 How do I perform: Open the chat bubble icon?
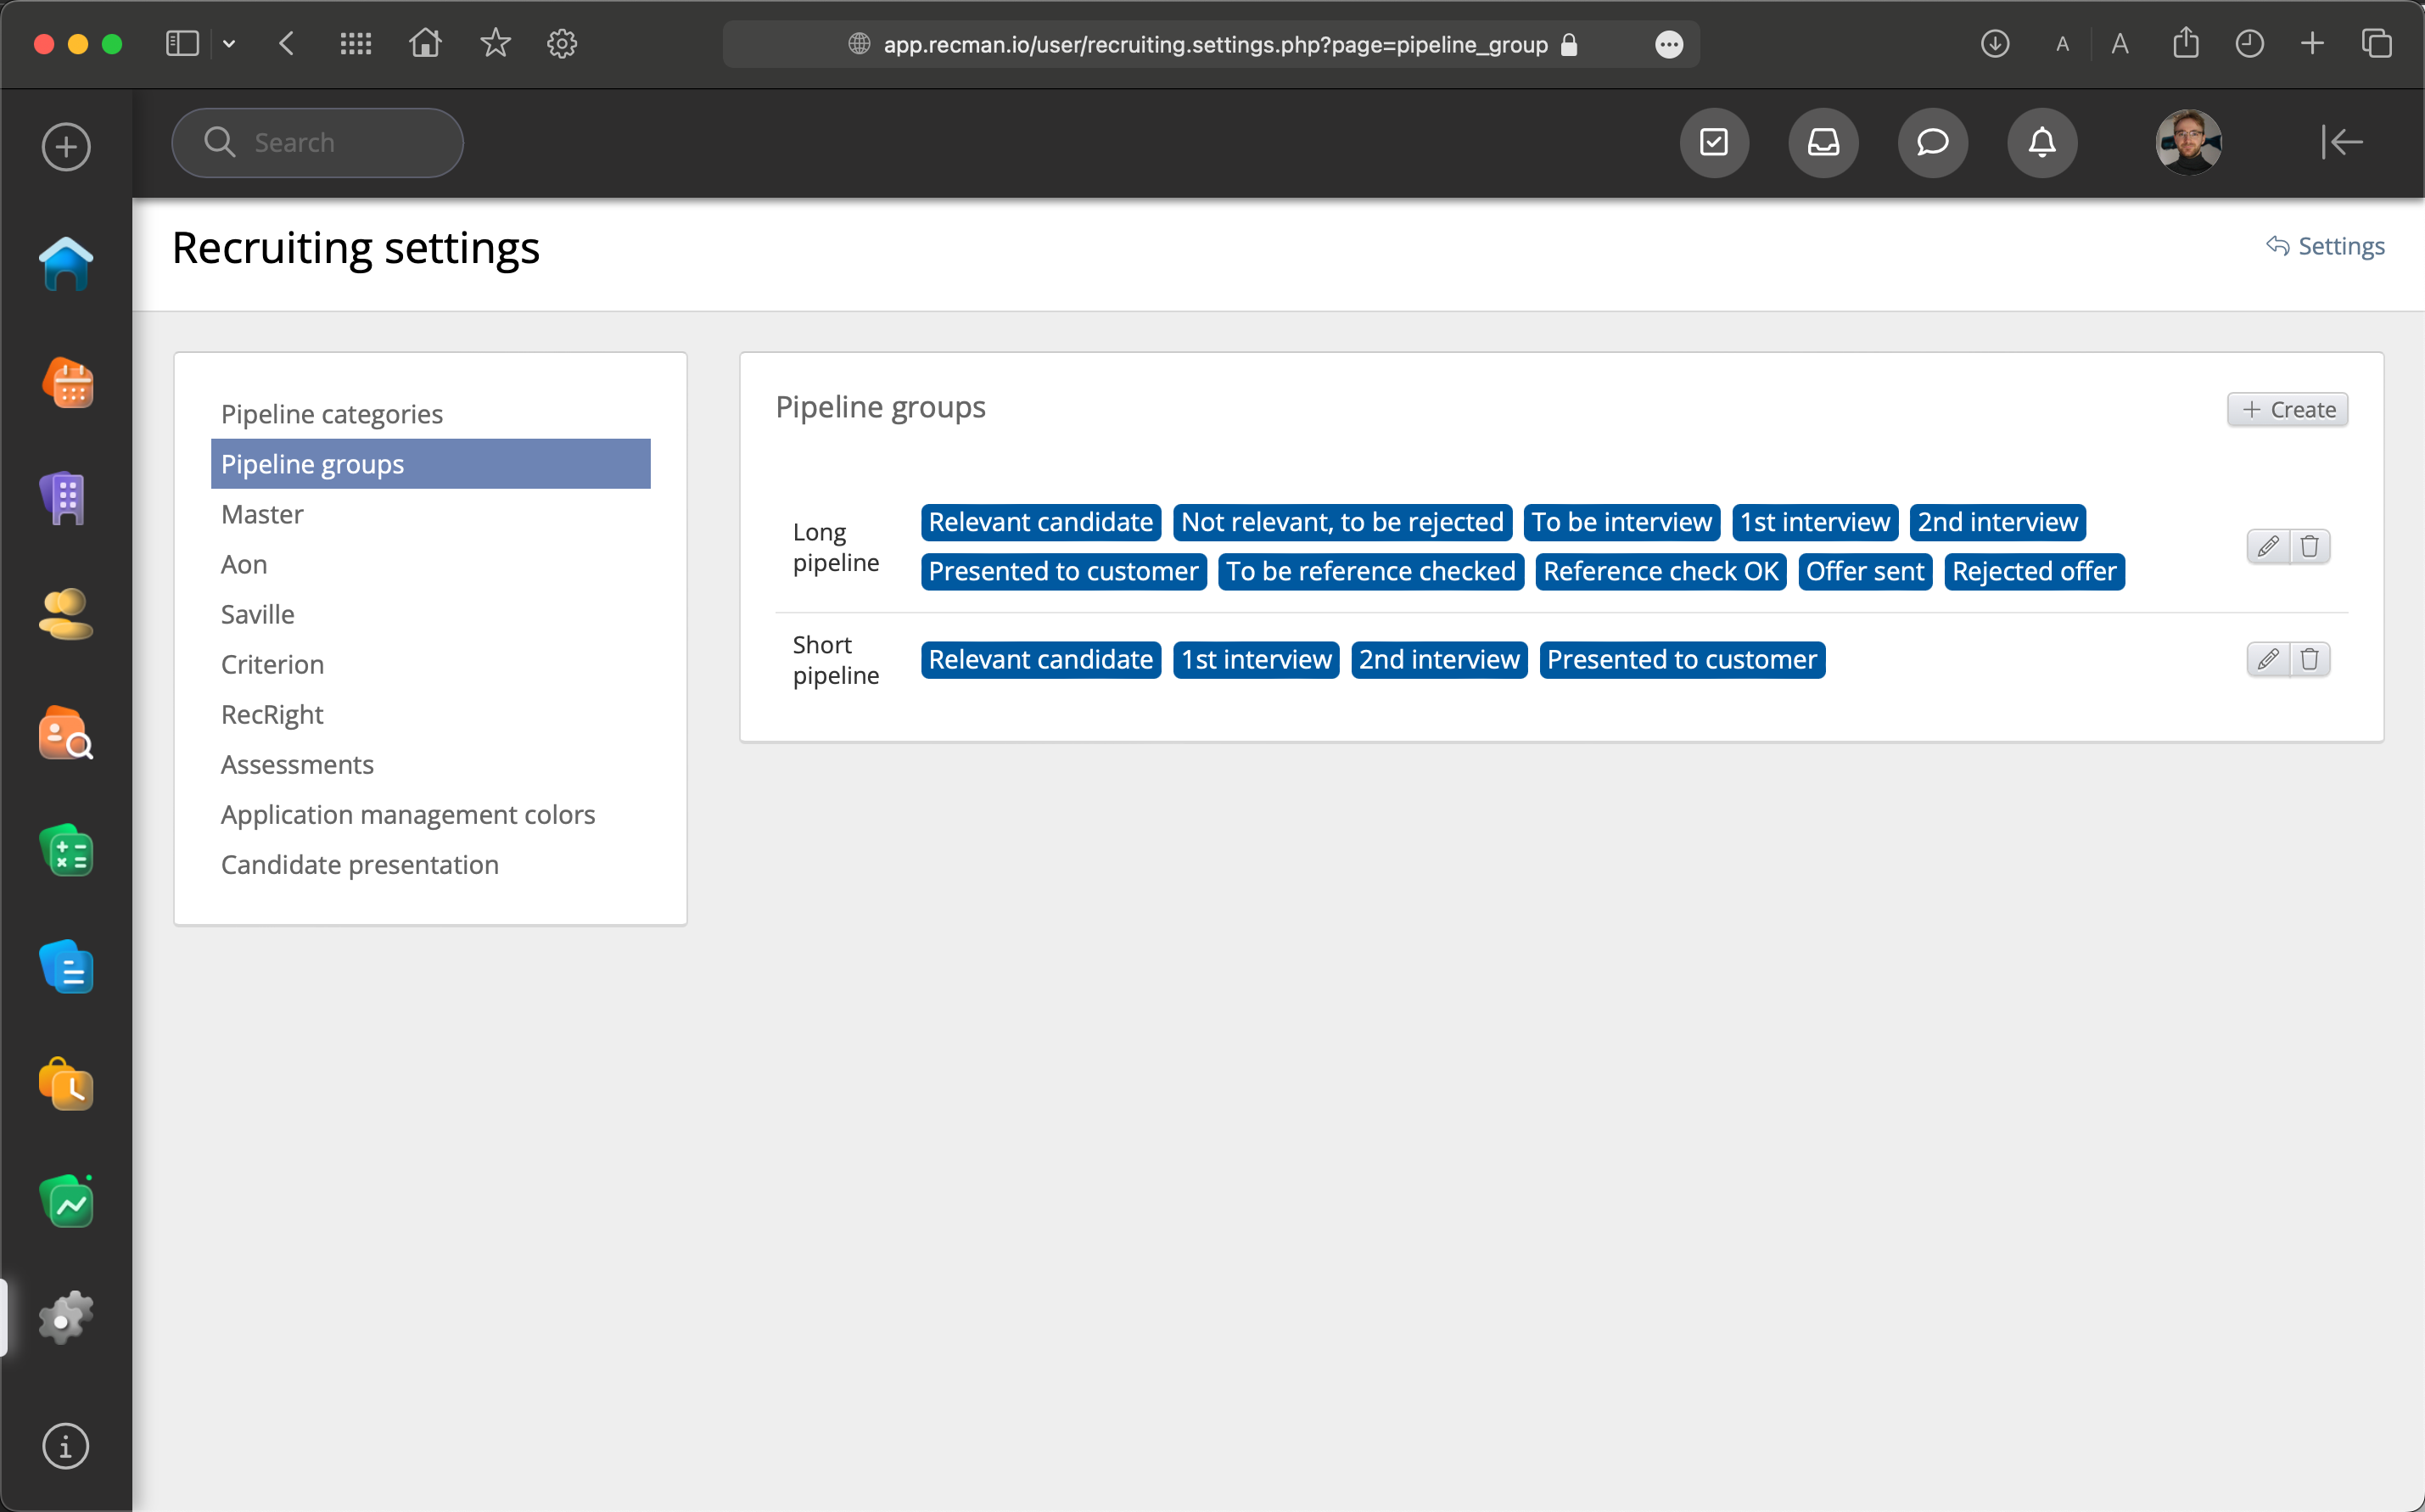tap(1932, 143)
